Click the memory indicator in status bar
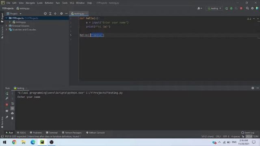 pos(252,137)
